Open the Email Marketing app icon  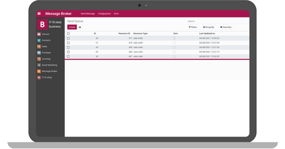(39, 65)
